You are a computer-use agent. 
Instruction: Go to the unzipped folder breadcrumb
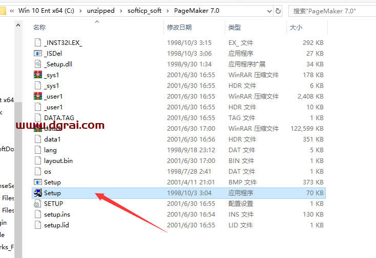(101, 11)
